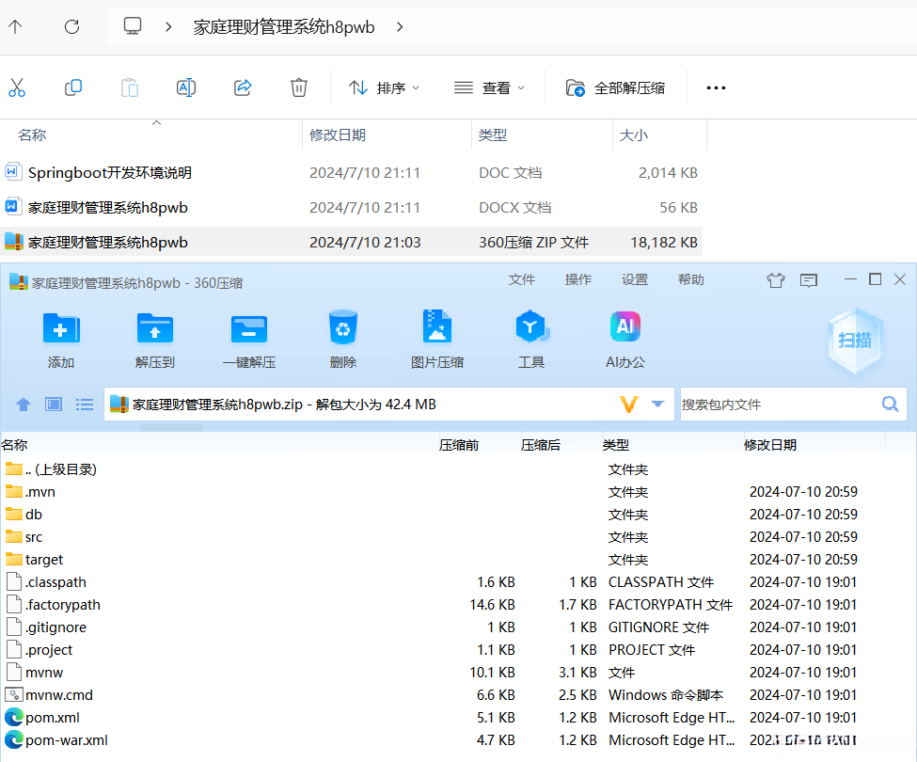Image resolution: width=917 pixels, height=762 pixels.
Task: Expand chevron after 家庭理财管理系统h8pwb breadcrumb
Action: click(400, 27)
